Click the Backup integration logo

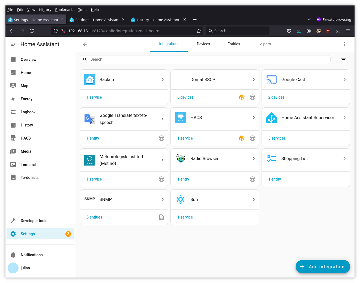tap(90, 79)
